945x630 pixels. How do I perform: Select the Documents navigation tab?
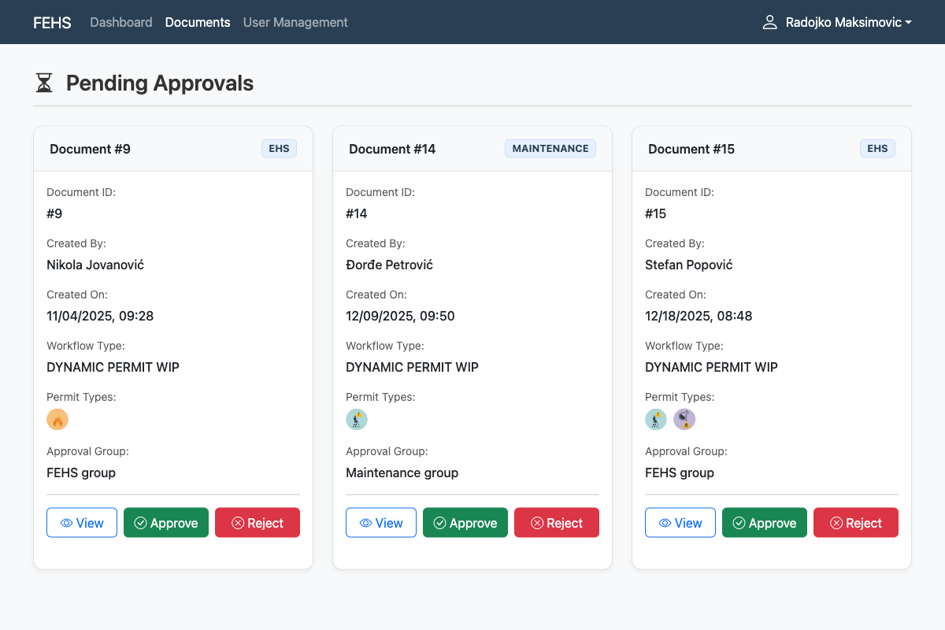point(198,22)
